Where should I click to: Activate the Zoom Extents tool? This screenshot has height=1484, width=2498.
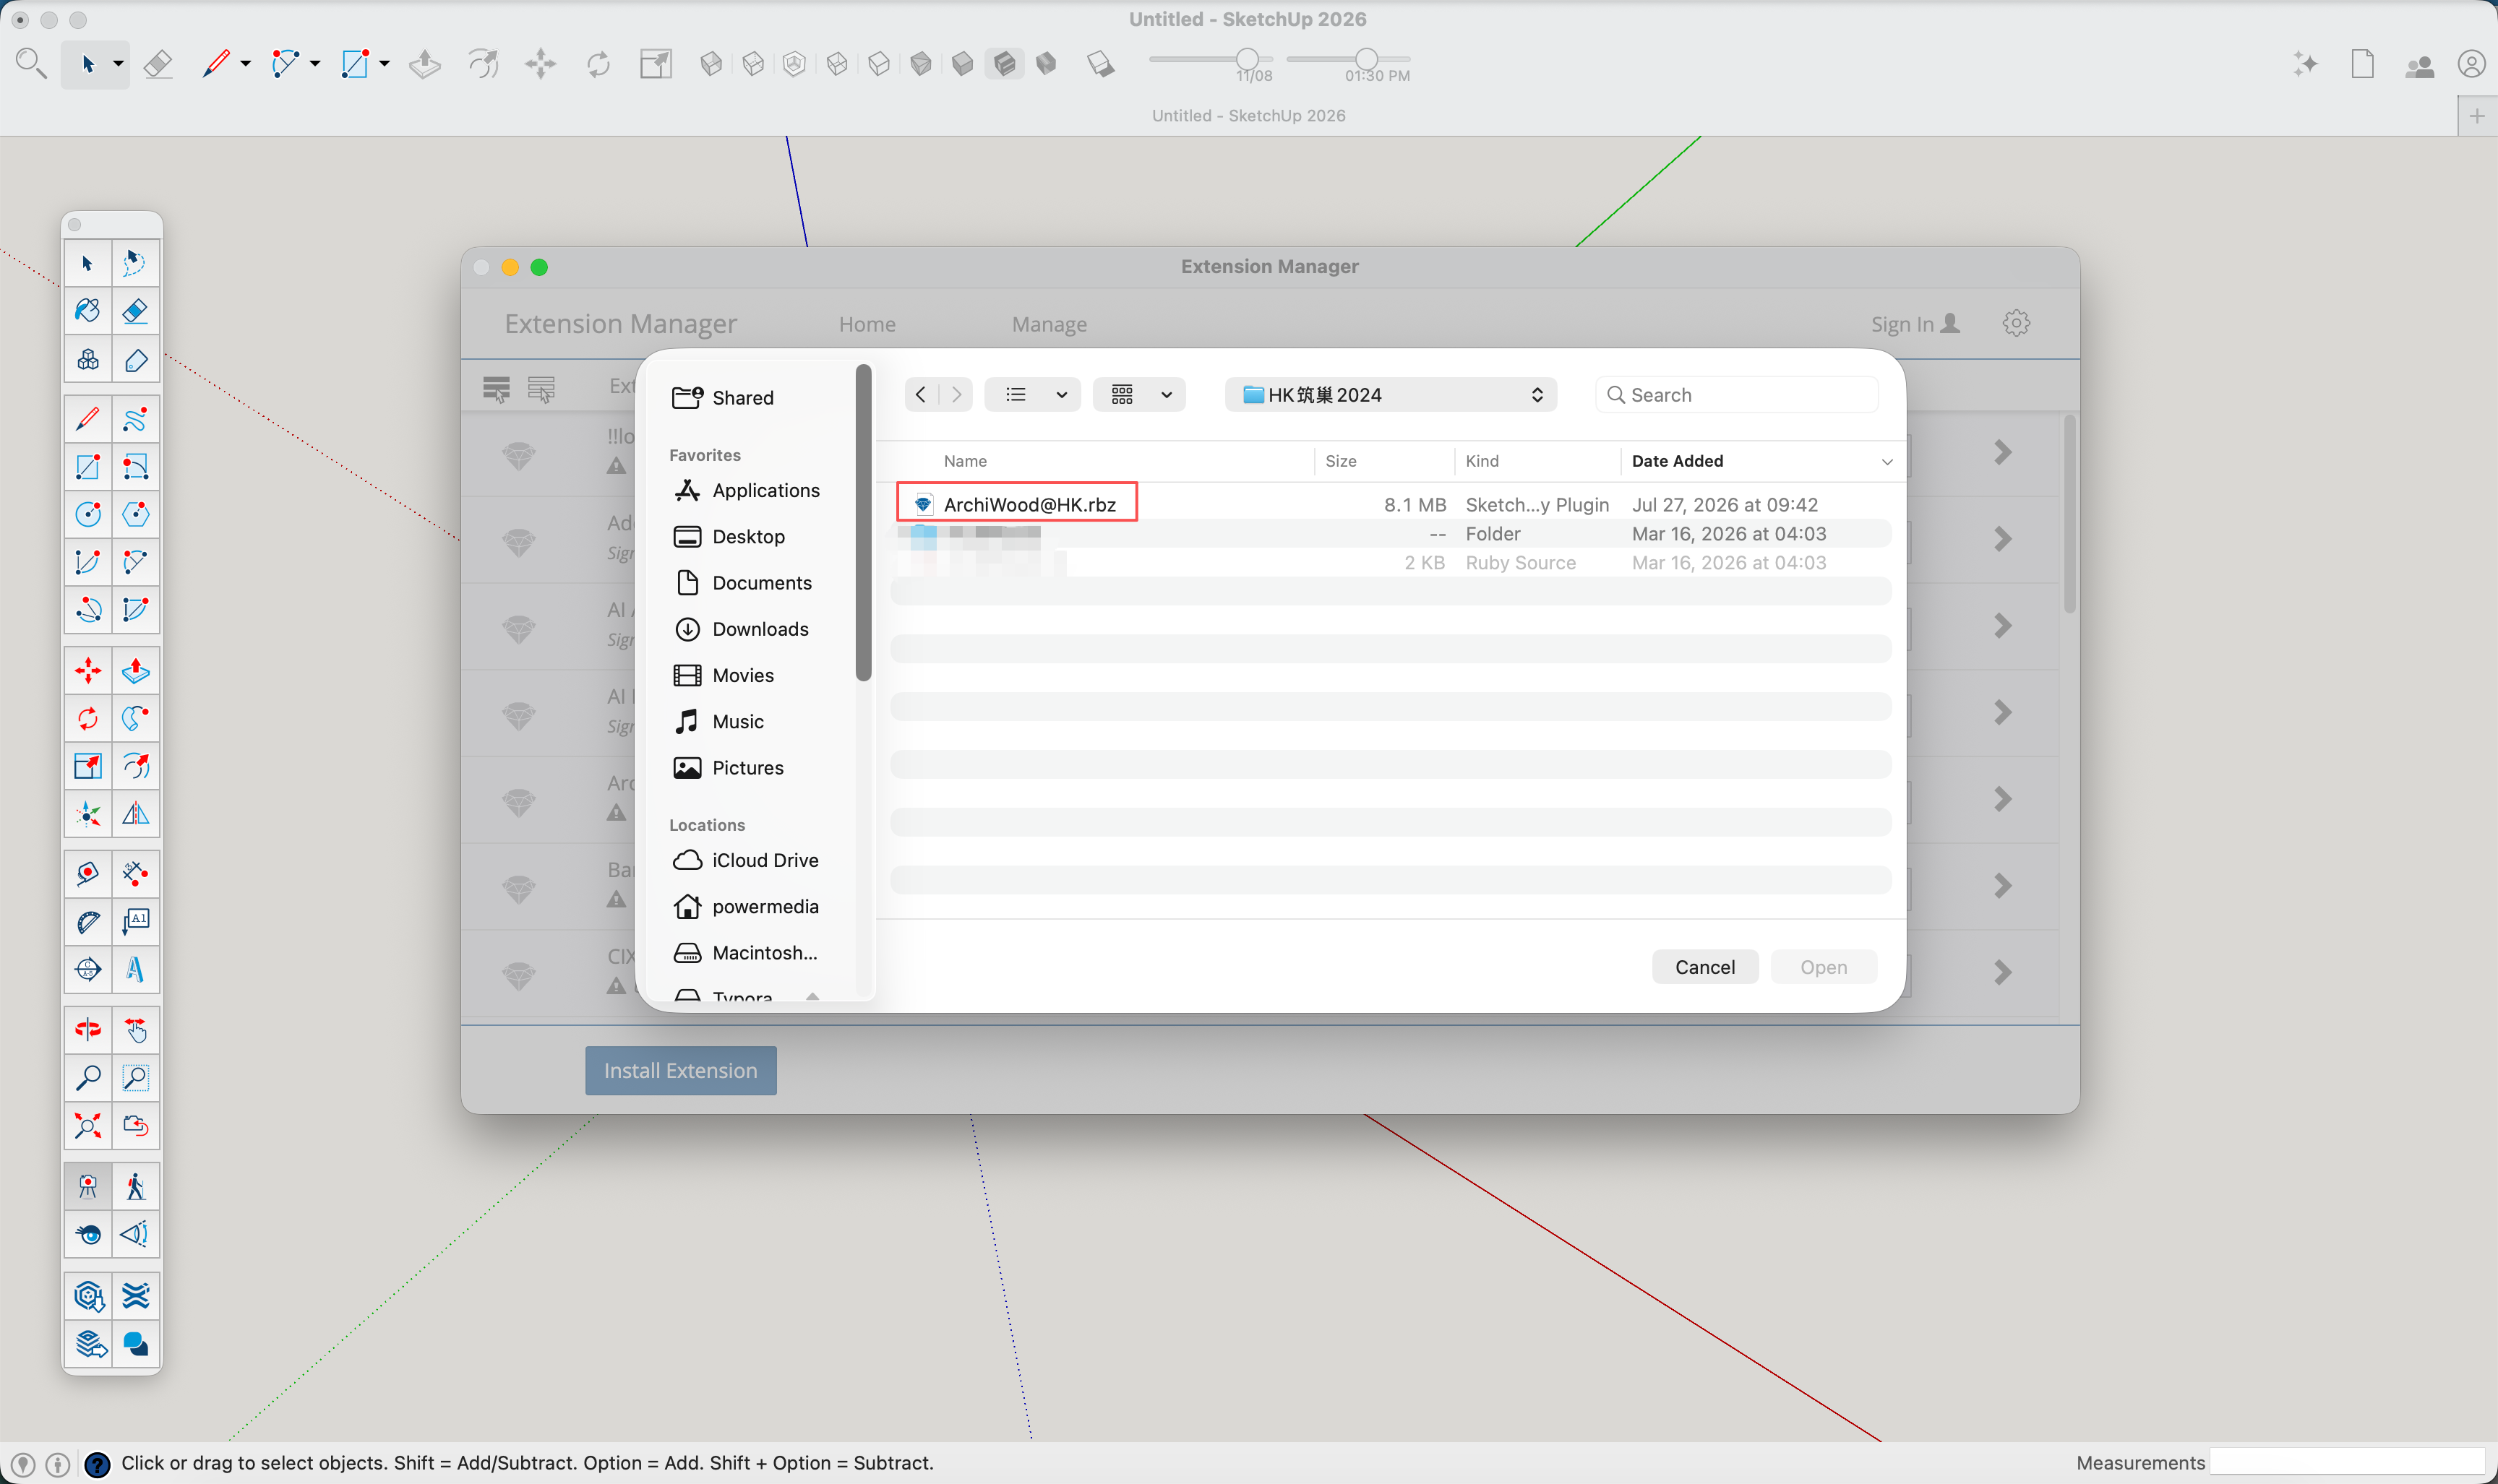(x=88, y=1126)
